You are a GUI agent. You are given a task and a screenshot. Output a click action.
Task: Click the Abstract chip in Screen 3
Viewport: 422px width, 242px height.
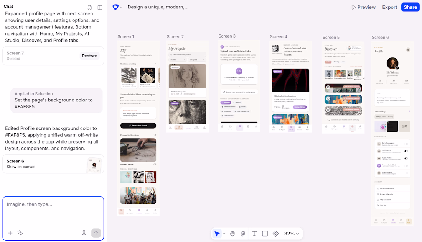point(237,102)
